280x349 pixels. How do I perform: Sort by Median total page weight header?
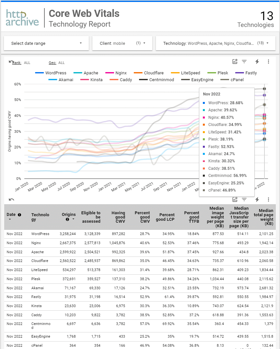[263, 217]
